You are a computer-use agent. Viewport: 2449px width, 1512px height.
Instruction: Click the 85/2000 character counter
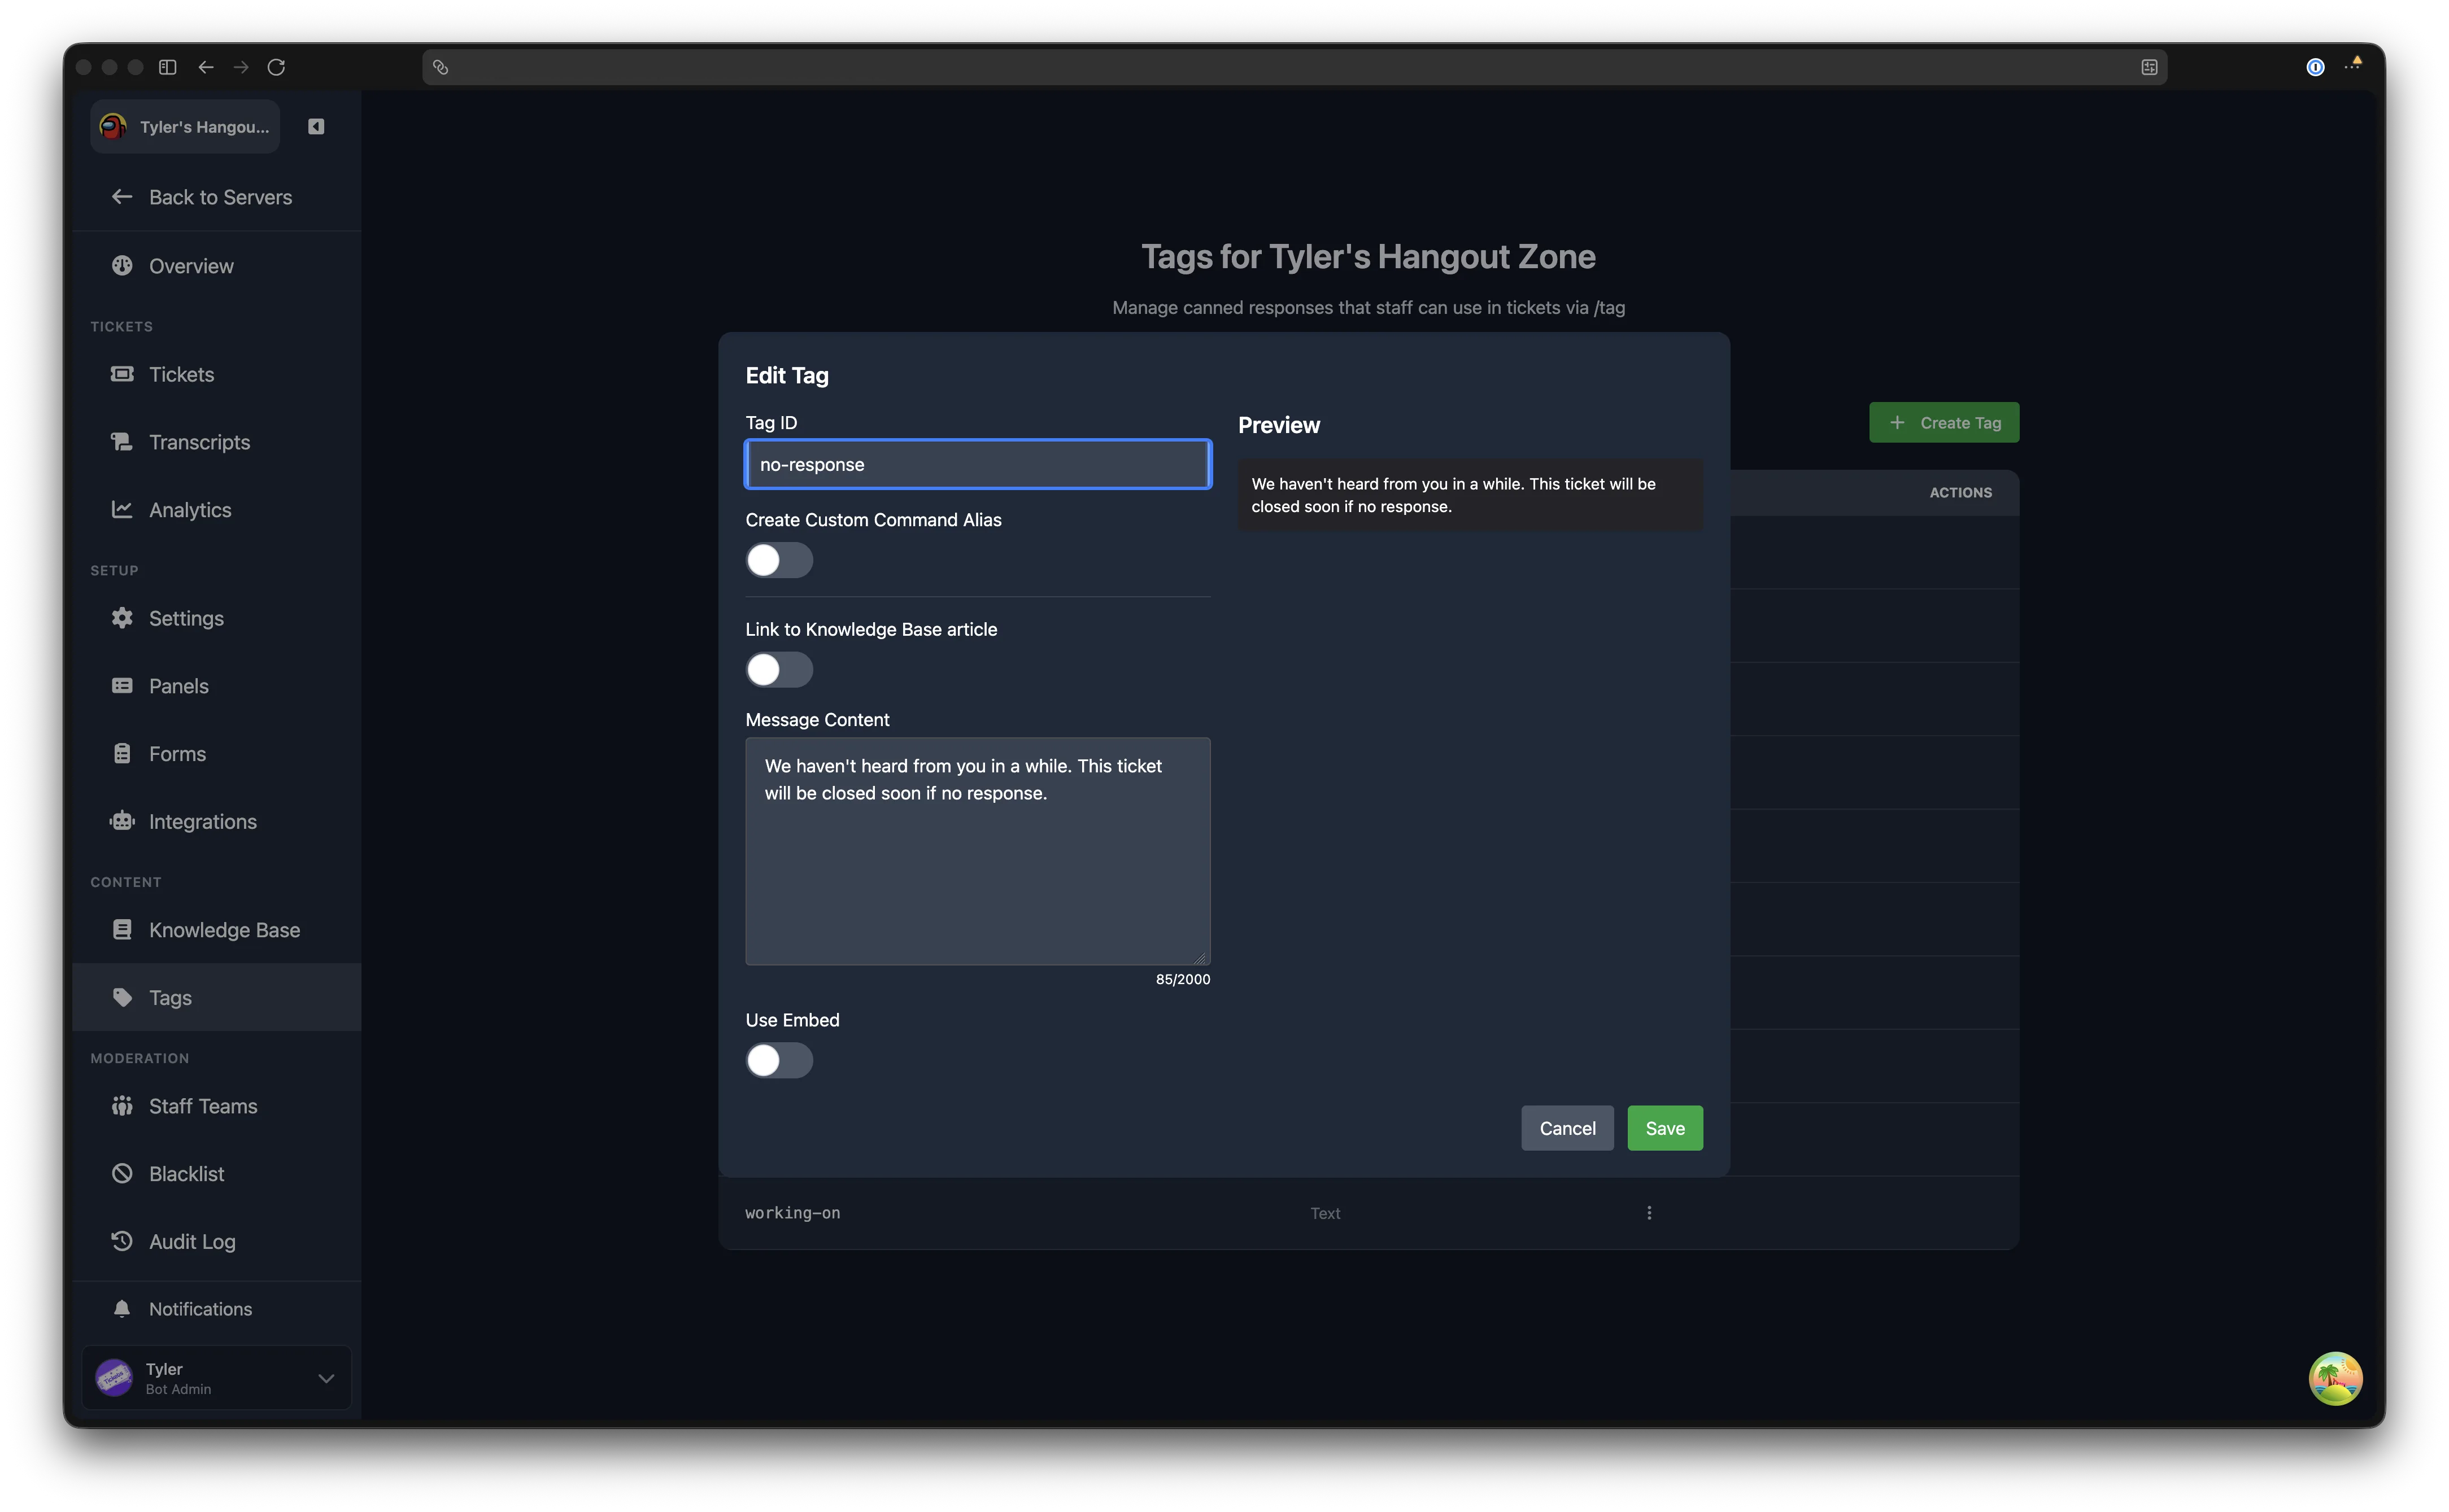1183,979
